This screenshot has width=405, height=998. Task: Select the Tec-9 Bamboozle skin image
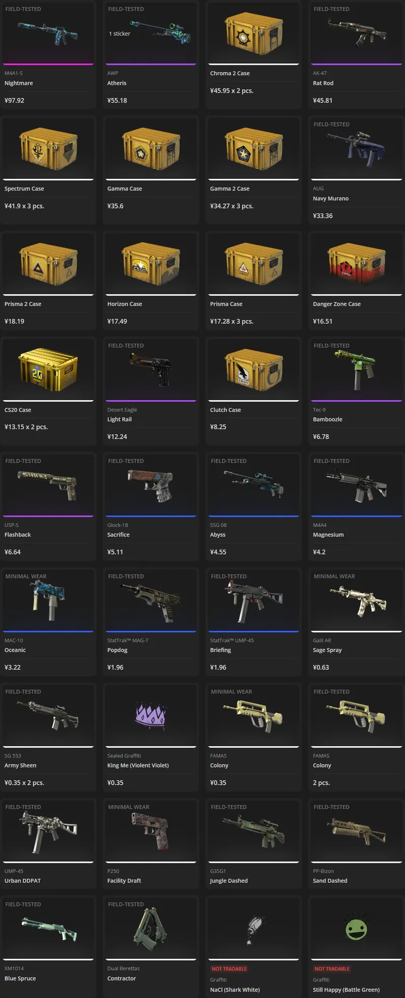pos(356,370)
